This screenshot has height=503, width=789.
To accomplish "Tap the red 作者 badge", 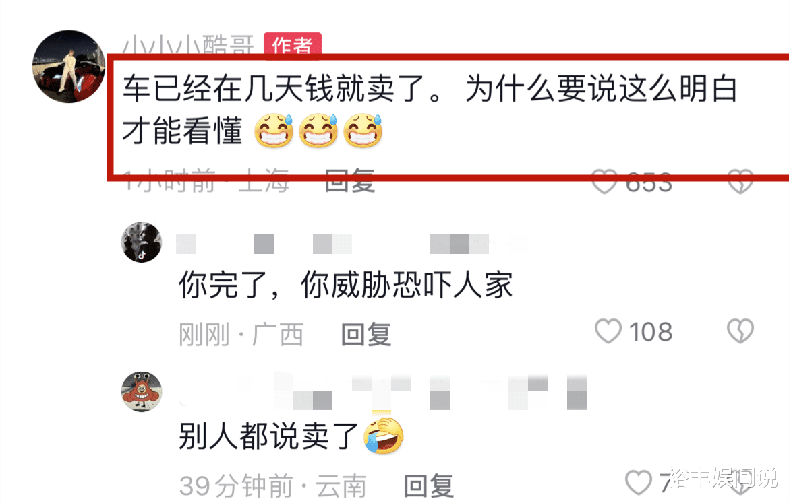I will coord(293,45).
